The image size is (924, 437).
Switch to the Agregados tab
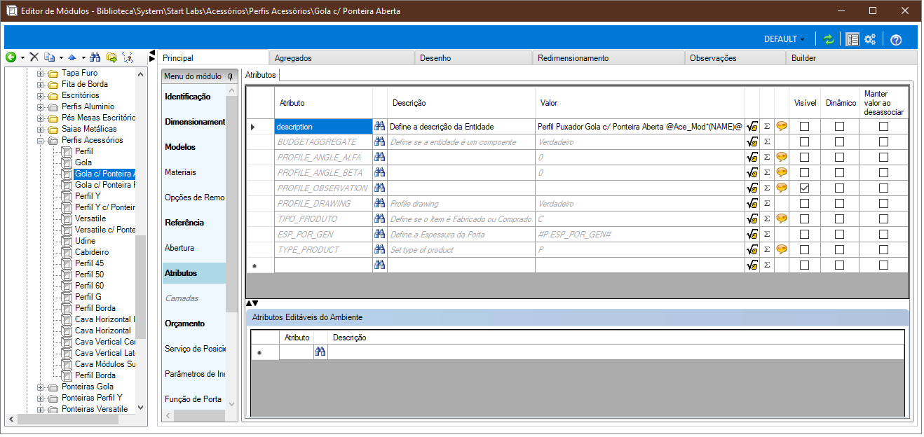[x=341, y=58]
